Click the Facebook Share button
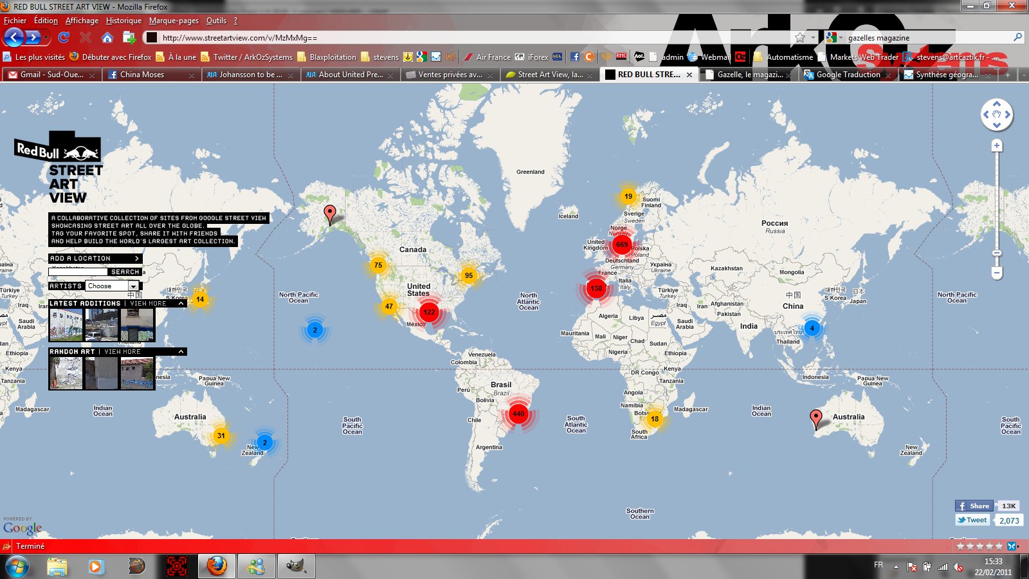The height and width of the screenshot is (579, 1029). (x=974, y=506)
